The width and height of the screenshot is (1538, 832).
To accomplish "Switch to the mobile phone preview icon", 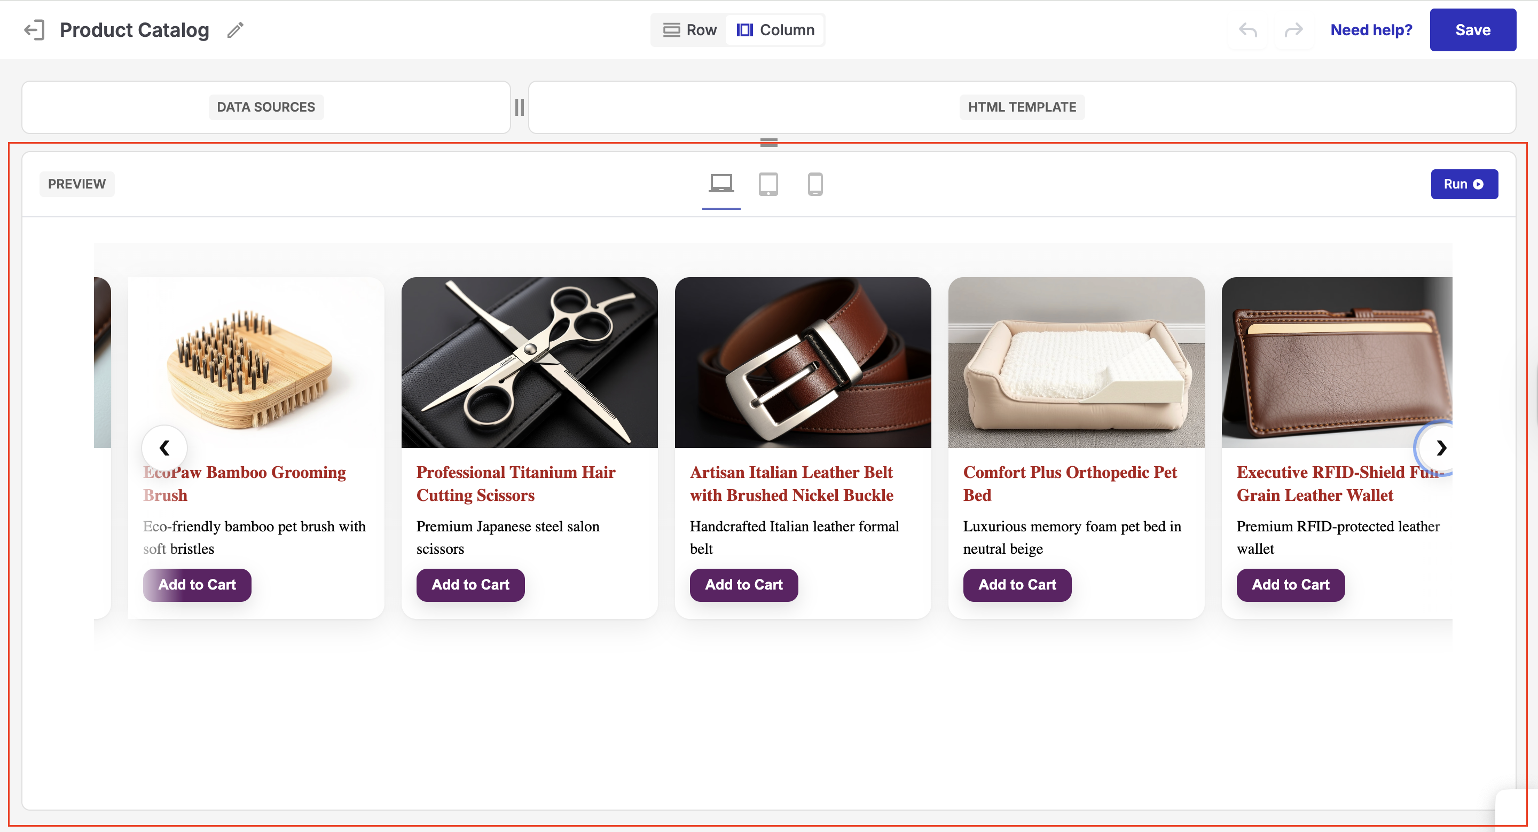I will tap(815, 184).
